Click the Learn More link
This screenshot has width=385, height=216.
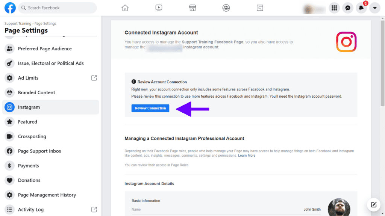(247, 156)
